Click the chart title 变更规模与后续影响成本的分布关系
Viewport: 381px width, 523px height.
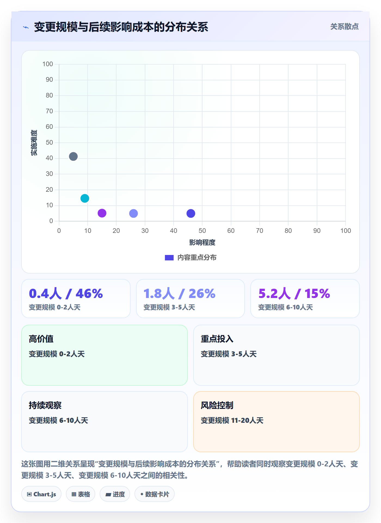point(121,27)
